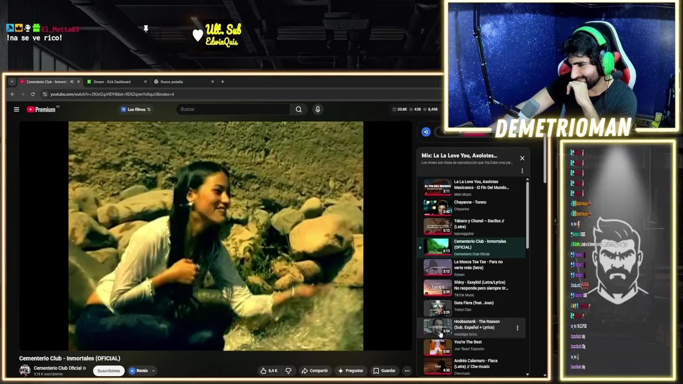Click the Preguntar button
Screen dimensions: 683x384
click(x=351, y=371)
